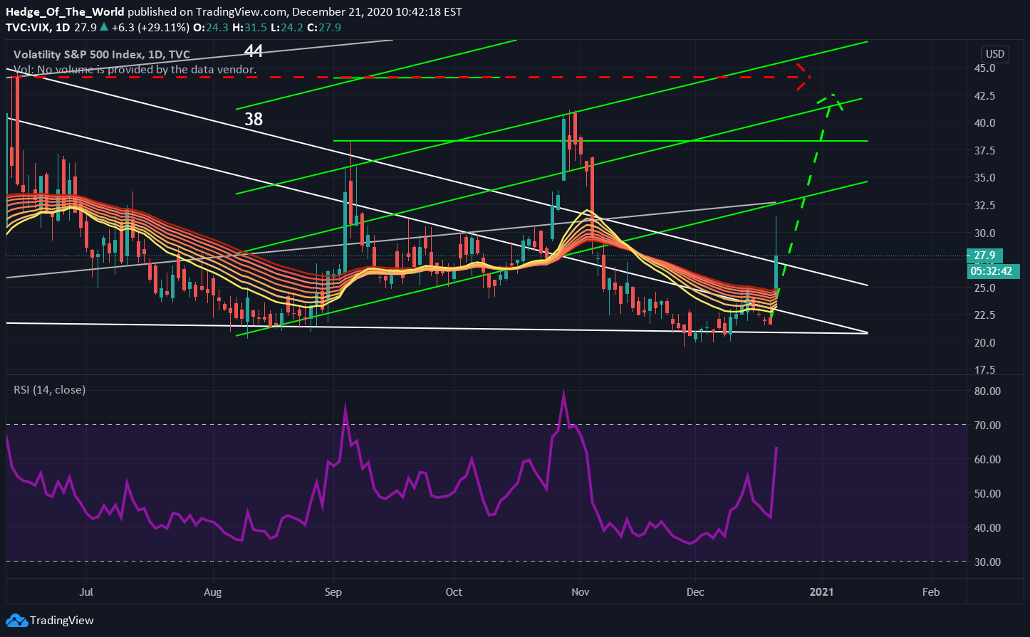Click the green current price tag 27.9
Image resolution: width=1030 pixels, height=637 pixels.
coord(984,256)
